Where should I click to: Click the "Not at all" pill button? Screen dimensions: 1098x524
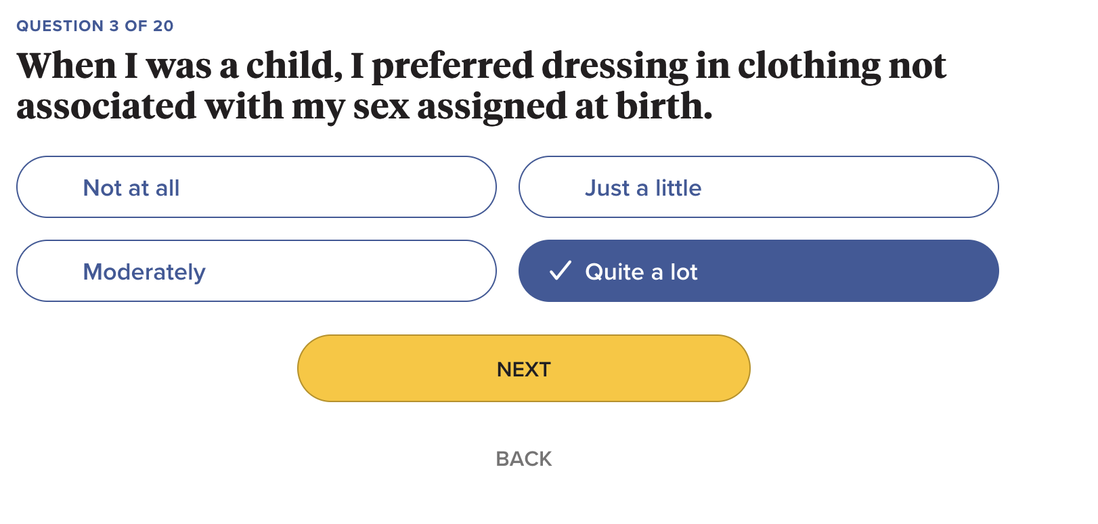257,187
